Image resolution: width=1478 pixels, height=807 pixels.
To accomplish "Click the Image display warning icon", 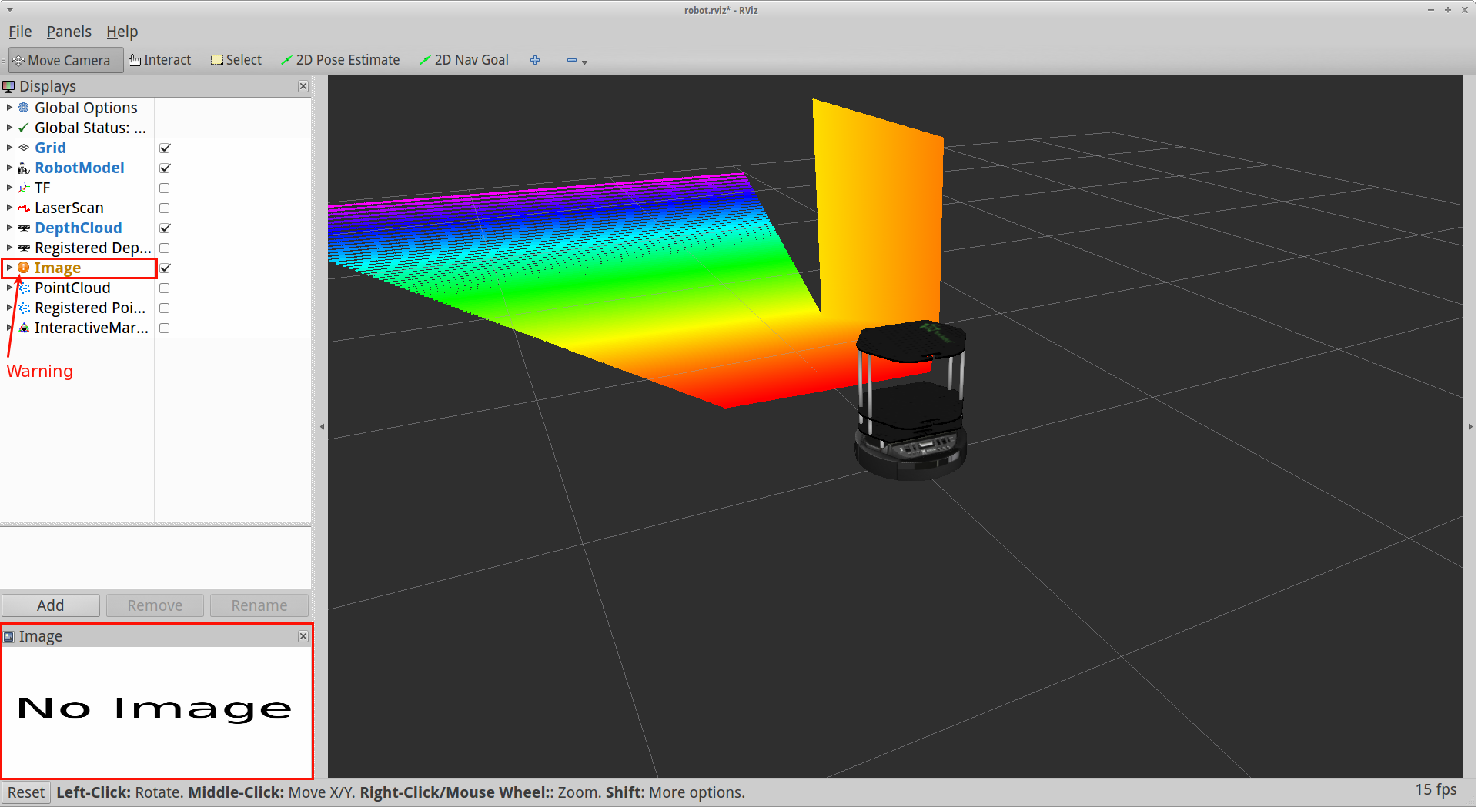I will 24,268.
